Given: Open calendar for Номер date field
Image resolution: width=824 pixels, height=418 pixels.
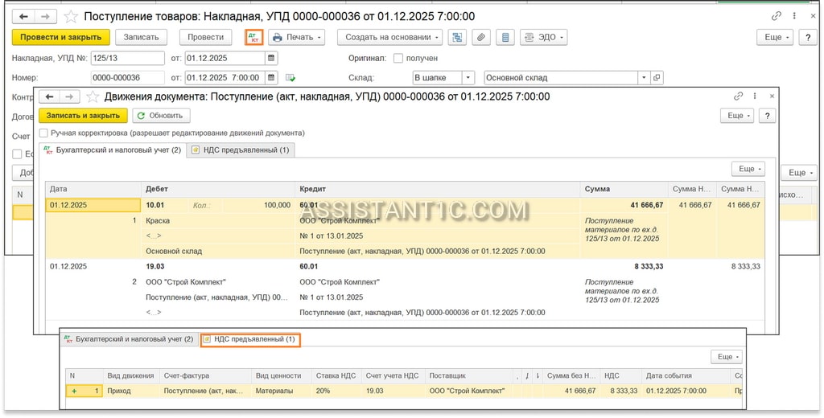Looking at the screenshot, I should 271,78.
